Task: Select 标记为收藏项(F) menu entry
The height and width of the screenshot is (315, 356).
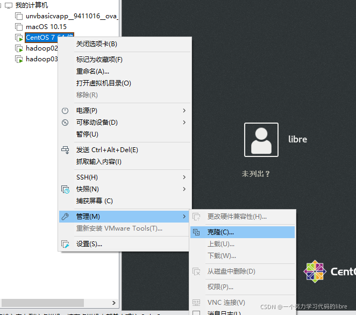Action: click(x=124, y=60)
